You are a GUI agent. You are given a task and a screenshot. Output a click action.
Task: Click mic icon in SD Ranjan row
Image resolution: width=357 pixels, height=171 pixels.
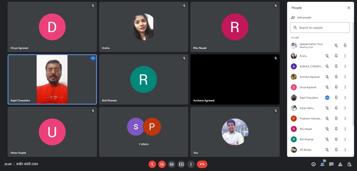pyautogui.click(x=327, y=150)
